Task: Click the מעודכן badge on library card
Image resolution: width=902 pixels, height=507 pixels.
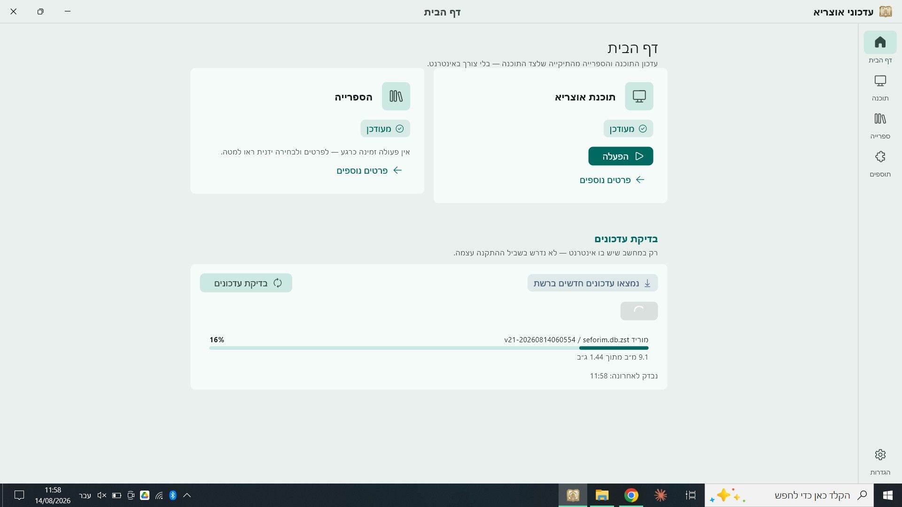Action: point(385,129)
